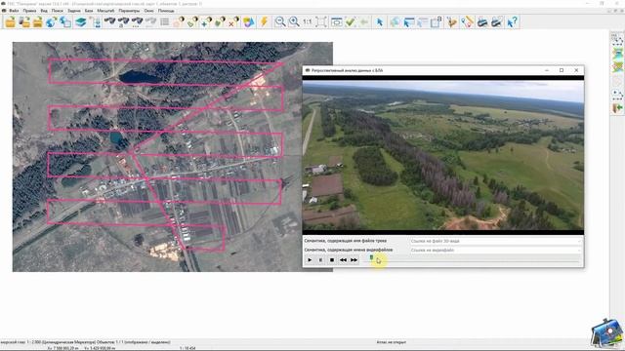Viewport: 625px width, 351px height.
Task: Select the blue arrow pointer tool
Action: coord(380,21)
